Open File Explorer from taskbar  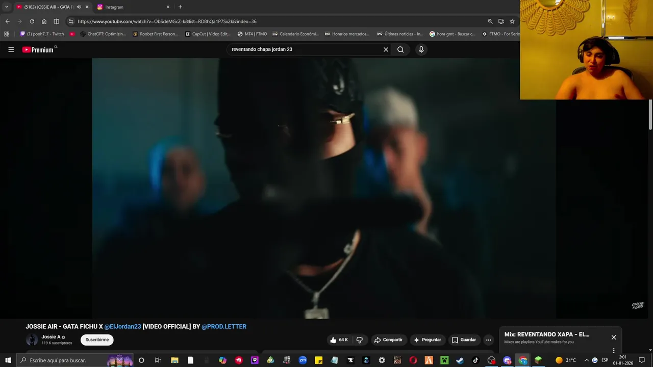coord(174,360)
